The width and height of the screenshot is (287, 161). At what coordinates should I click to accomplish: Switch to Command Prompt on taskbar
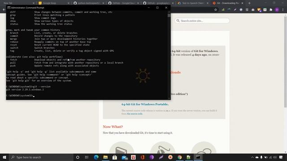(x=198, y=157)
